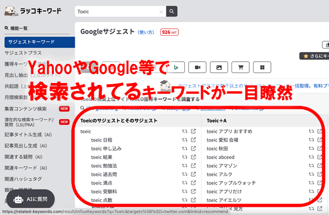Screen dimensions: 329x215
Task: Select the Bing suggest source icon
Action: (176, 67)
